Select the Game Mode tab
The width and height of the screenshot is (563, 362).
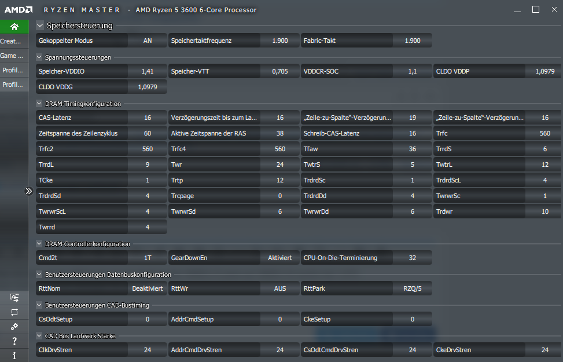pos(14,56)
